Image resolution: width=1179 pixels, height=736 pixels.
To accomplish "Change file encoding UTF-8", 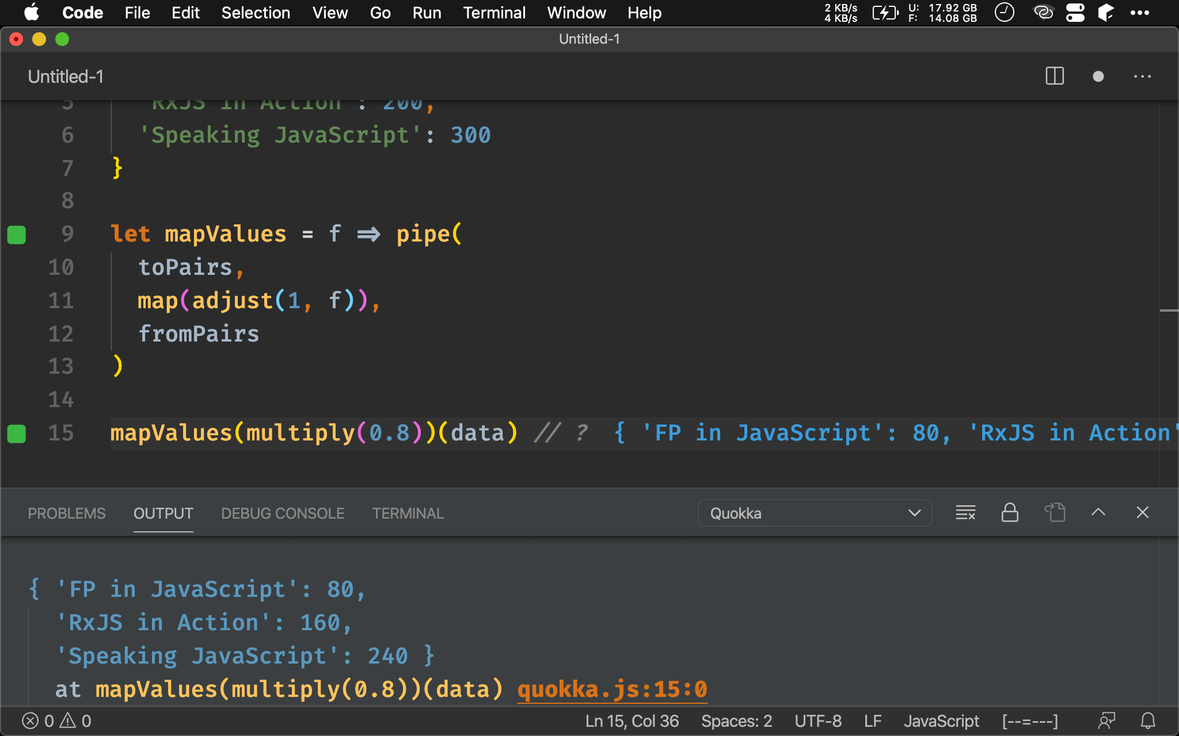I will 818,721.
